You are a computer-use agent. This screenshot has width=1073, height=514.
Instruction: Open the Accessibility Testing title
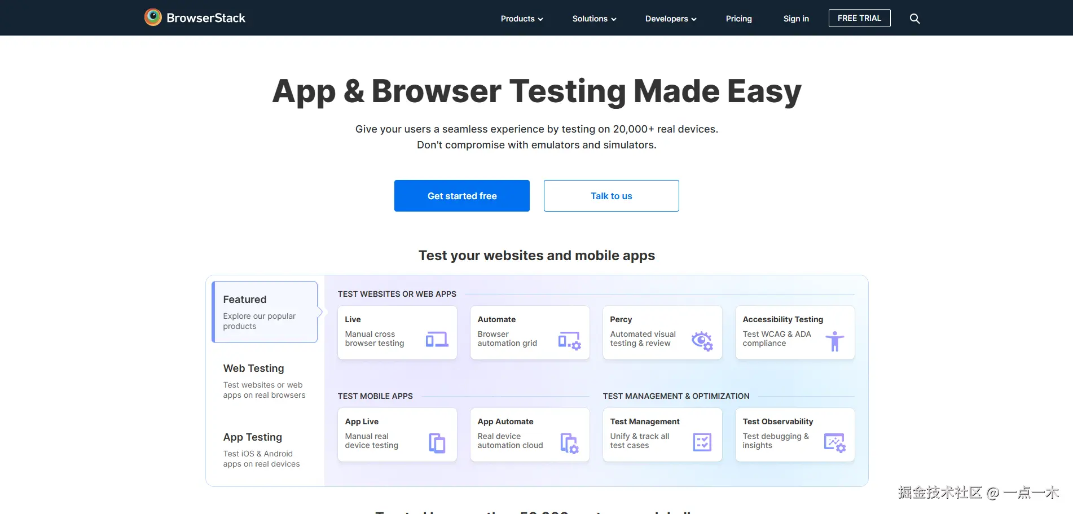click(782, 319)
